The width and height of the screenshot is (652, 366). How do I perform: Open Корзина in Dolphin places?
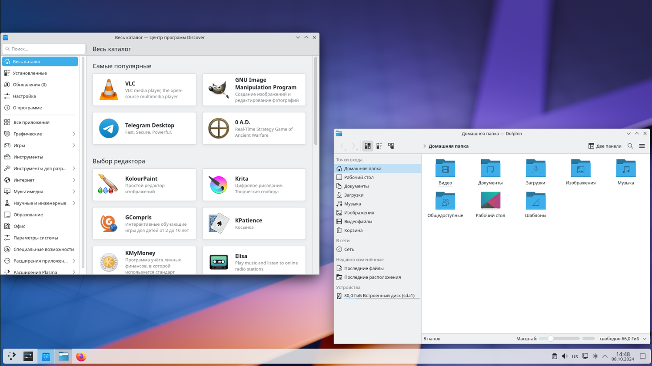pyautogui.click(x=377, y=231)
